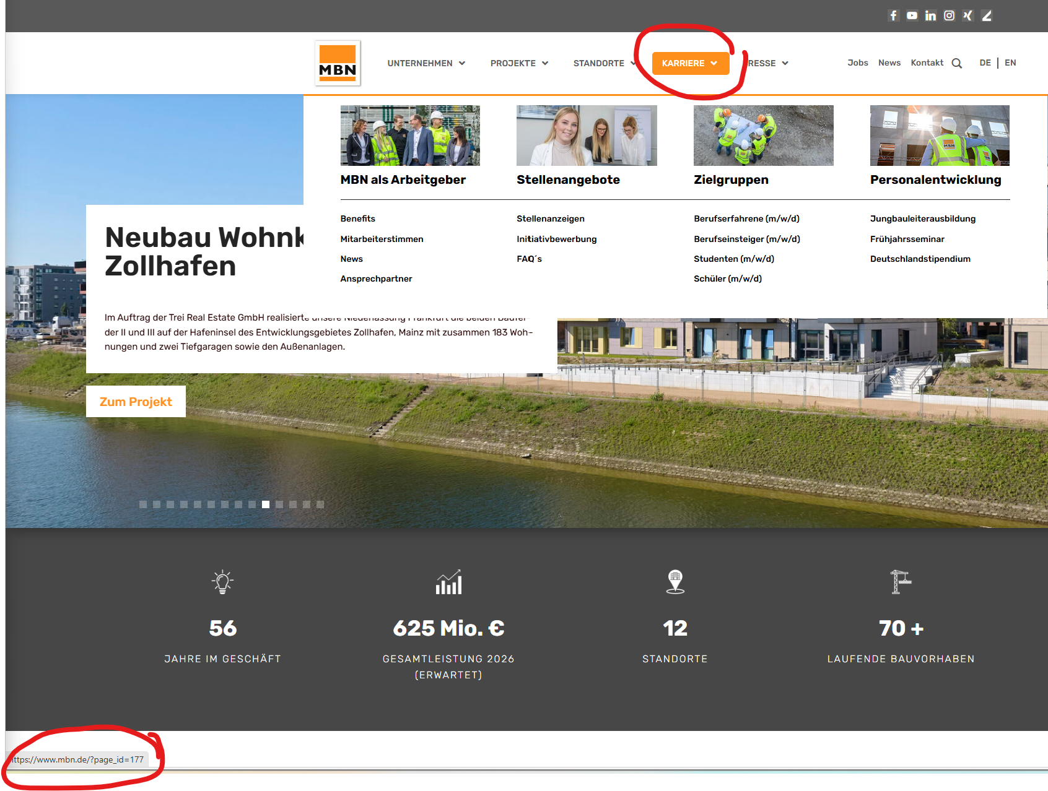Collapse the orange Karriere dropdown
The height and width of the screenshot is (791, 1048).
pos(690,63)
